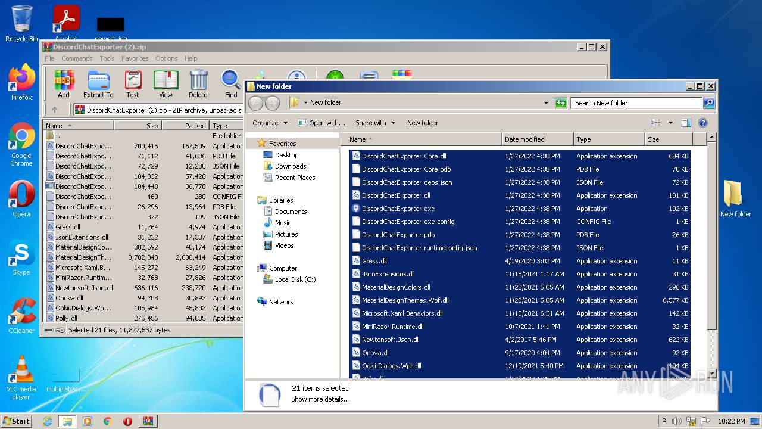Click the Explorer Back navigation button

pos(255,103)
